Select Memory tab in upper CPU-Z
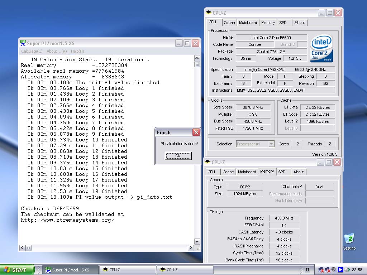The height and width of the screenshot is (275, 367). coord(268,23)
